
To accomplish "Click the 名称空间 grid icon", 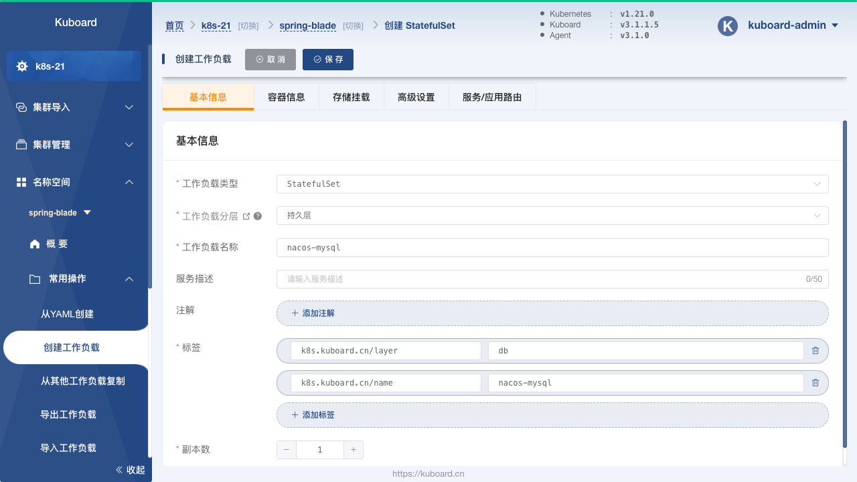I will tap(21, 182).
